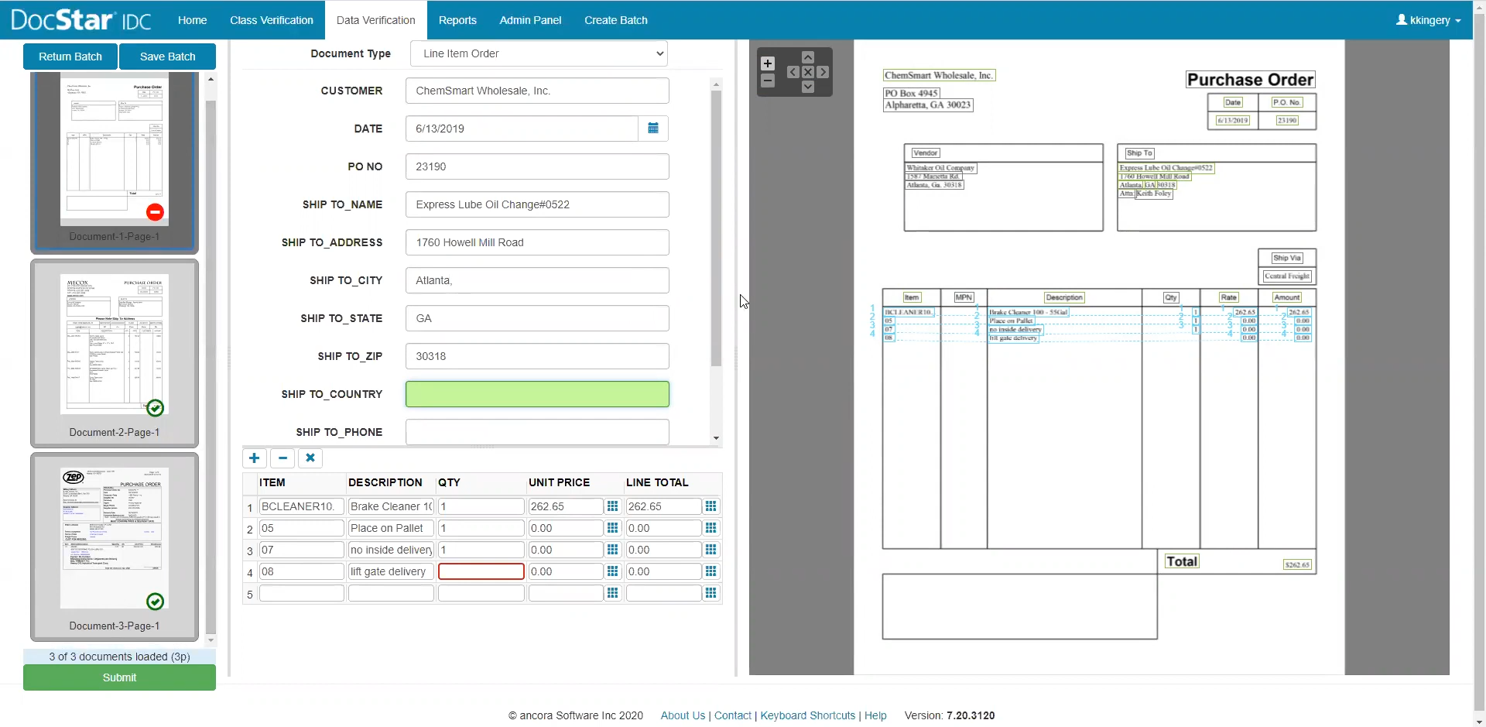Pan the document viewer upward
This screenshot has height=727, width=1486.
click(x=807, y=57)
